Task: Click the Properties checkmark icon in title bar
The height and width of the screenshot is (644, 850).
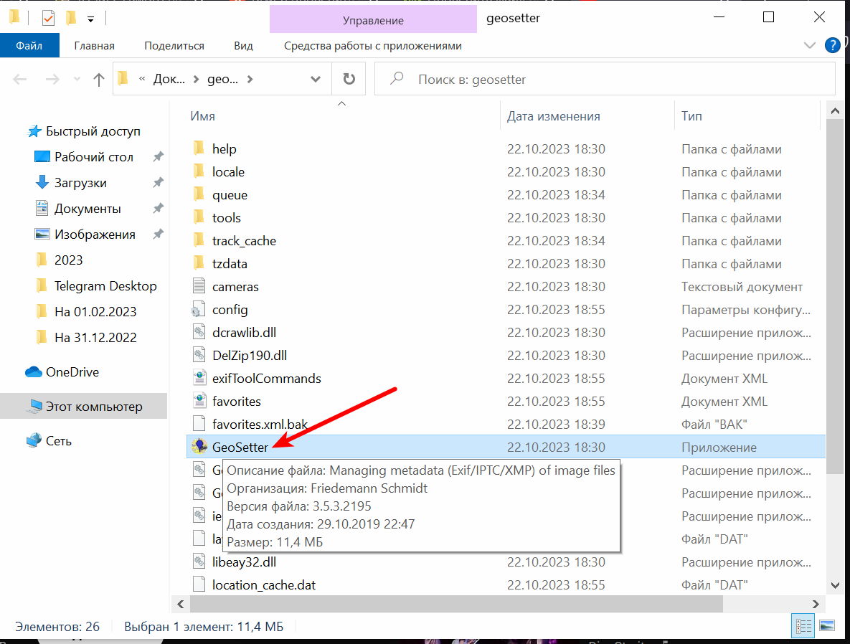Action: coord(48,18)
